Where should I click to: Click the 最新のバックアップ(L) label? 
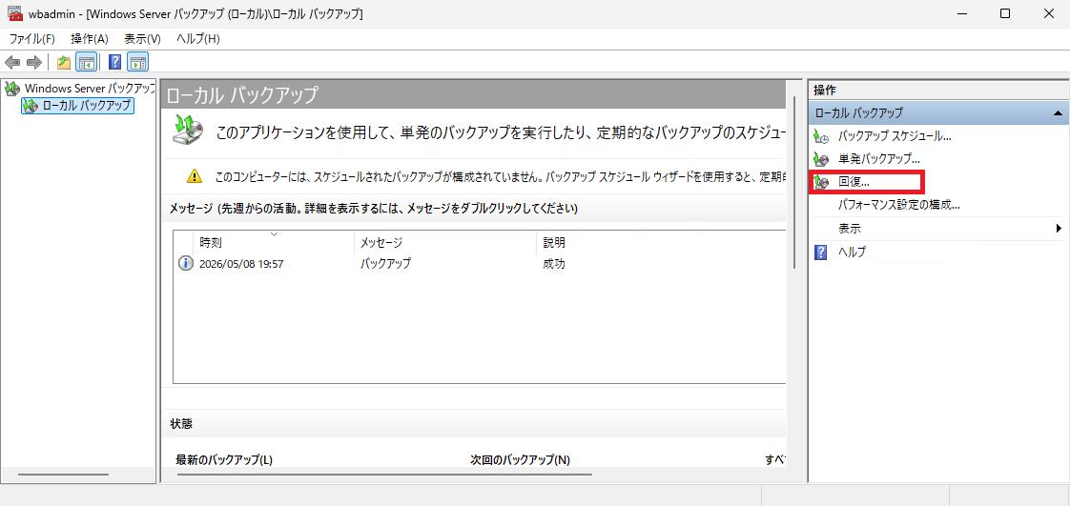click(224, 459)
